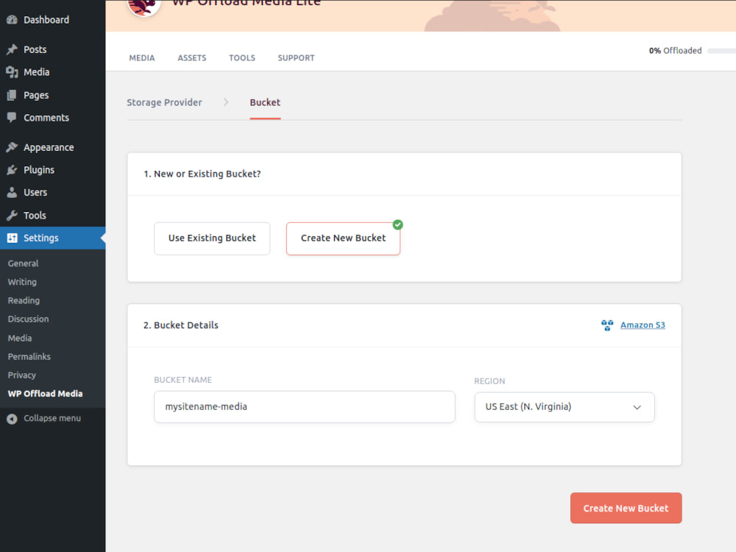Switch to the MEDIA tab
This screenshot has width=736, height=552.
142,57
